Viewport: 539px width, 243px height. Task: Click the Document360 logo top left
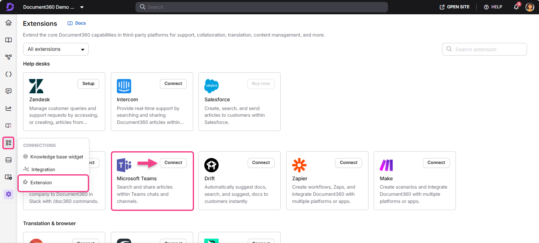[x=9, y=7]
